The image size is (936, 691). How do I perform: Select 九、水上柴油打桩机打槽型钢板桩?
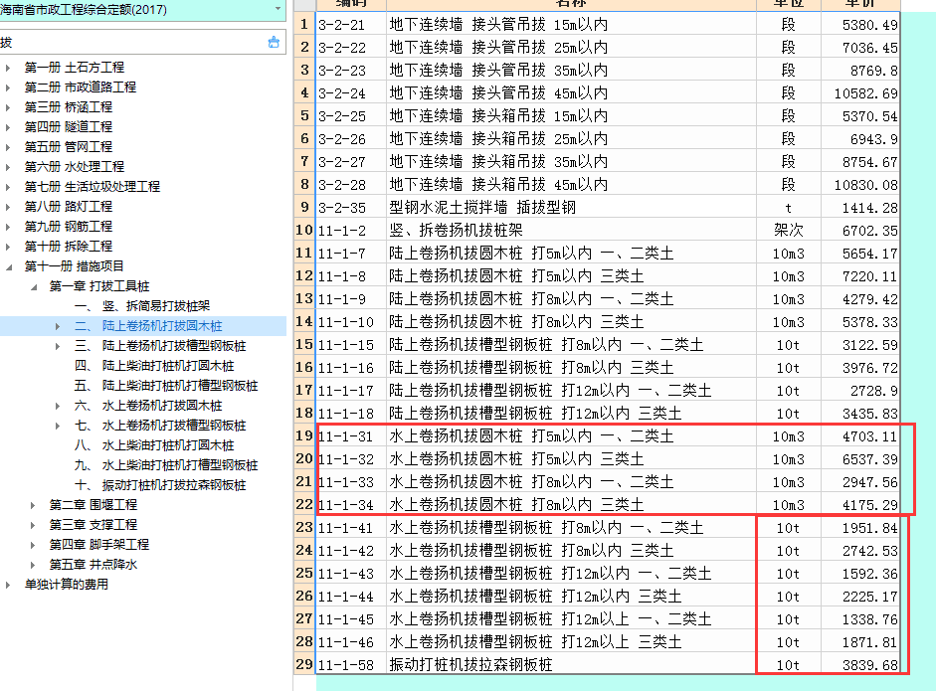click(166, 465)
